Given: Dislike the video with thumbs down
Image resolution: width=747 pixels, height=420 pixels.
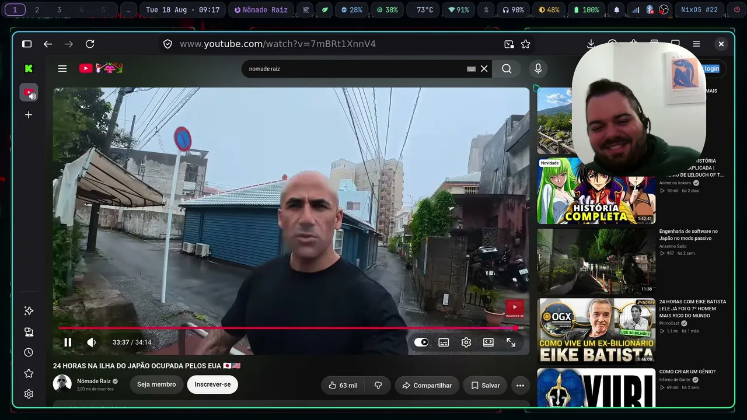Looking at the screenshot, I should coord(378,385).
